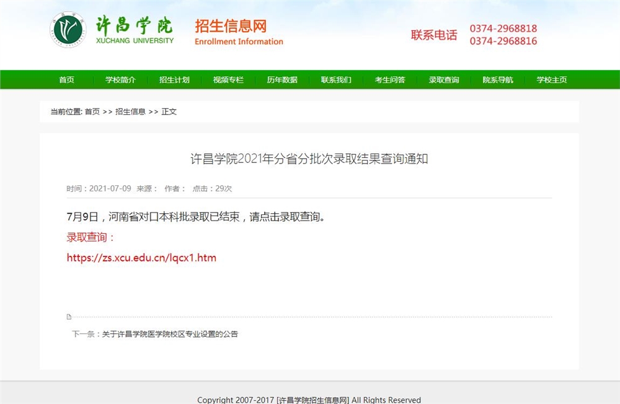
Task: Open next article 关于许昌学院医学院校区专业设置的公告
Action: click(x=170, y=334)
